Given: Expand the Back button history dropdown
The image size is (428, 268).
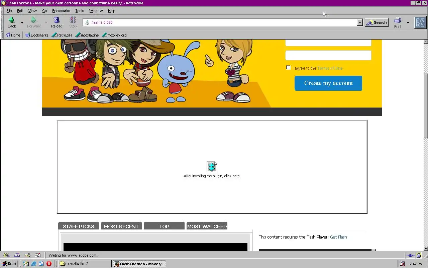Looking at the screenshot, I should pyautogui.click(x=22, y=22).
